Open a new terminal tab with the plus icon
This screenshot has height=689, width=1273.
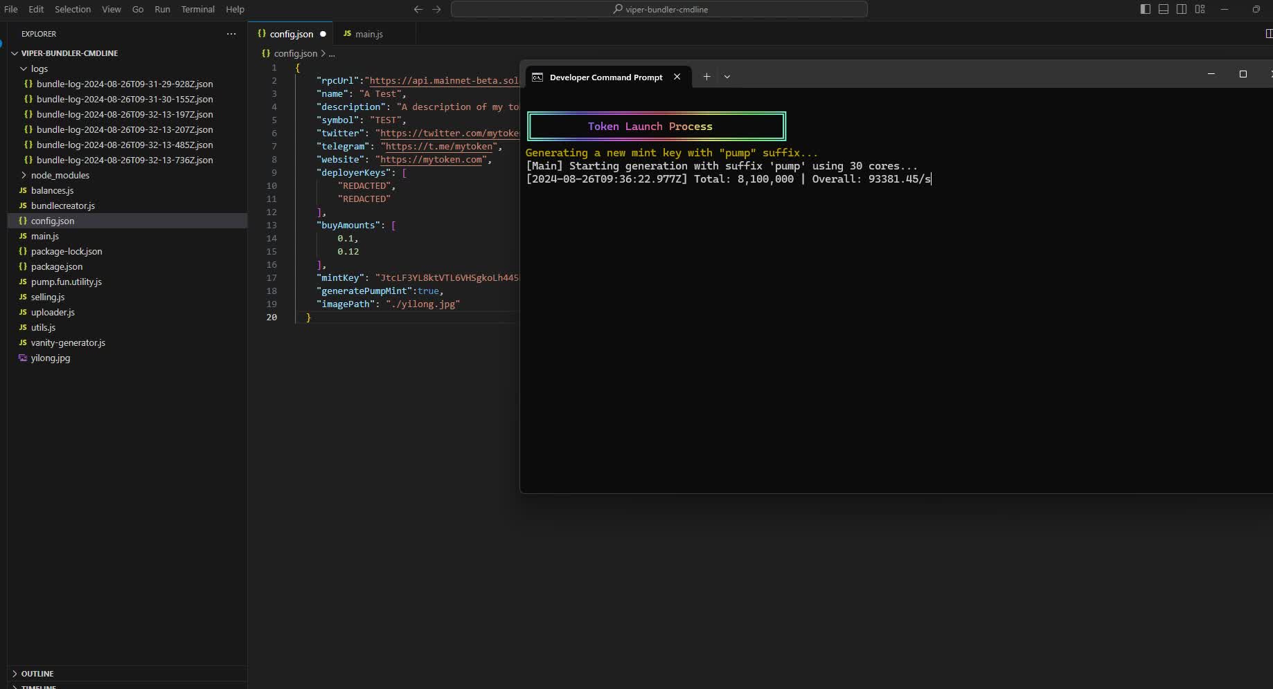click(706, 77)
